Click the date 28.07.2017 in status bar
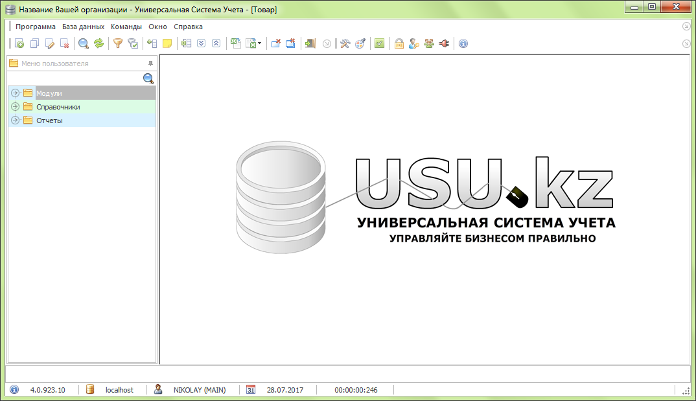Image resolution: width=696 pixels, height=401 pixels. point(285,390)
